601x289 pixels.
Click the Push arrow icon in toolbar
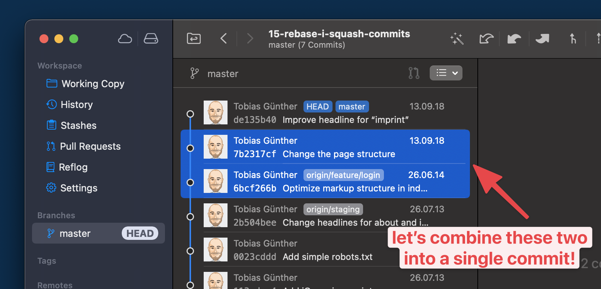point(542,38)
